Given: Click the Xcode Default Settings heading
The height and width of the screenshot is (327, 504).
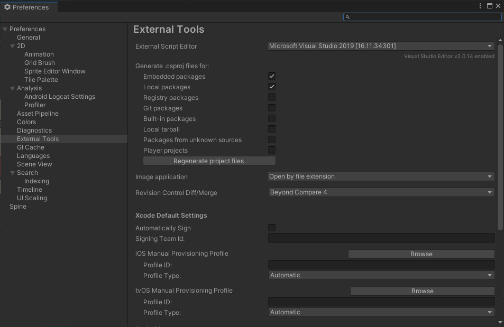Looking at the screenshot, I should pyautogui.click(x=171, y=216).
